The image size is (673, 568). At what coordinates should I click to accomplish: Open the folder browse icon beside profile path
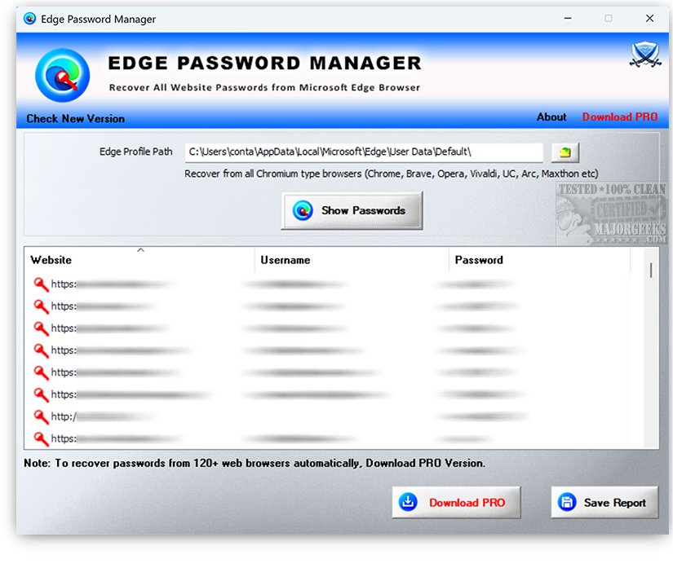pyautogui.click(x=565, y=152)
